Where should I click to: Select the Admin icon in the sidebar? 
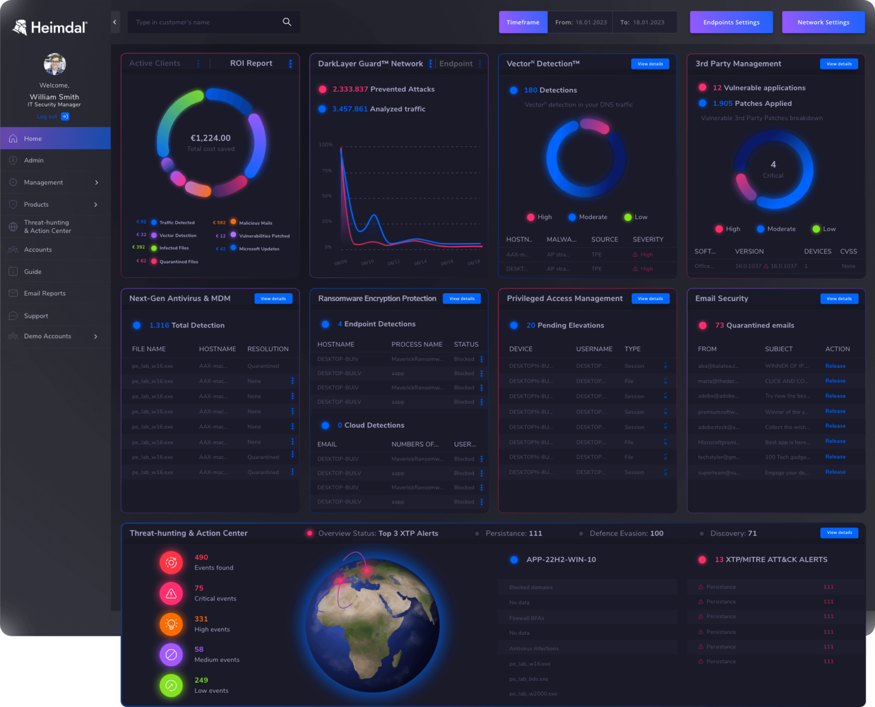pos(13,160)
